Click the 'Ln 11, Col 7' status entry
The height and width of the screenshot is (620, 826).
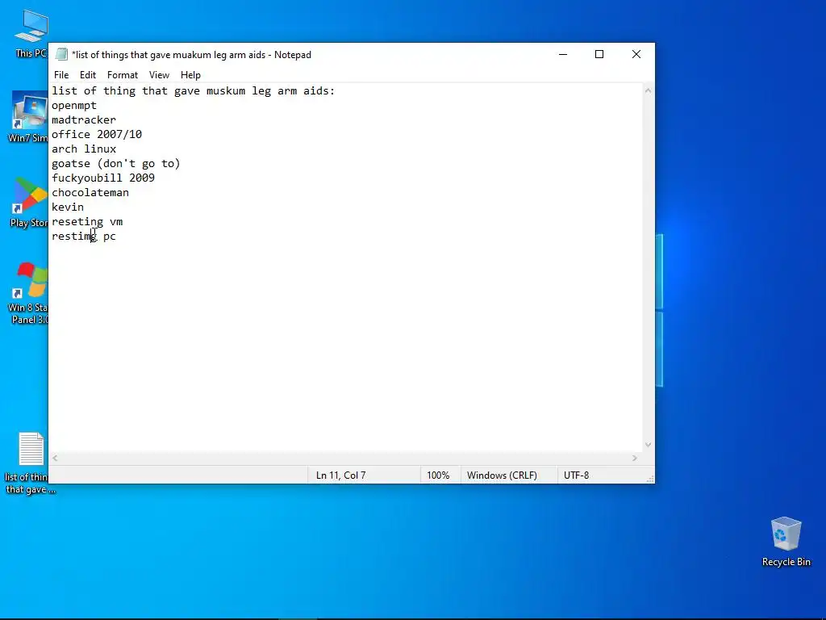click(x=341, y=475)
